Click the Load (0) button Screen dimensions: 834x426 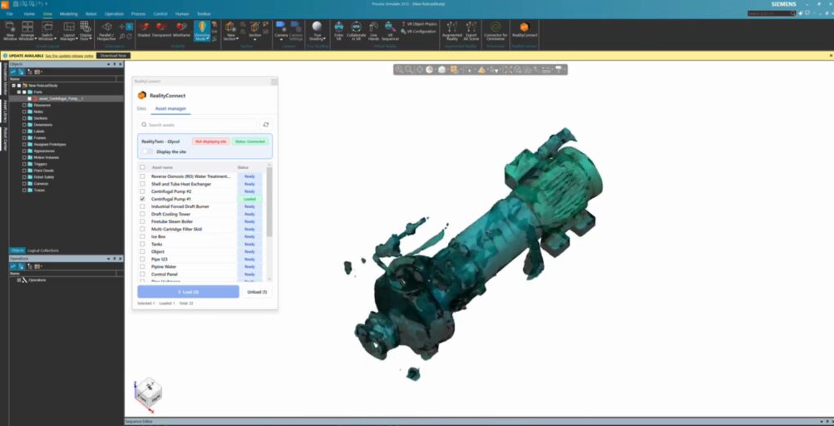(188, 292)
